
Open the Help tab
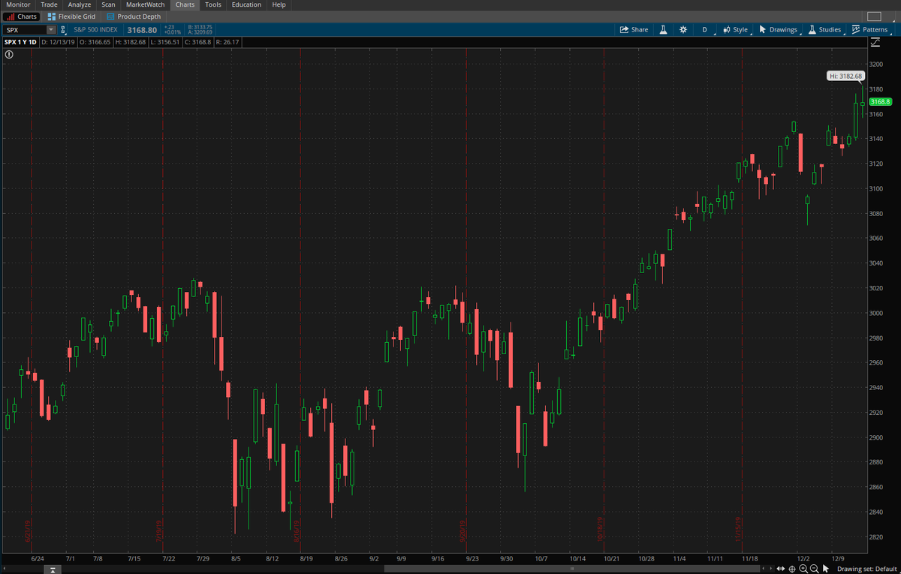pyautogui.click(x=279, y=5)
